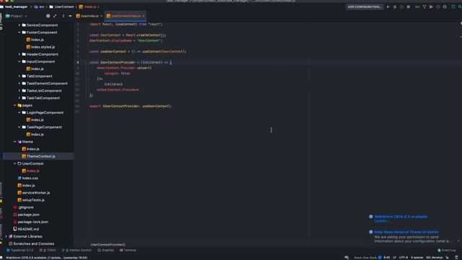Screen dimensions: 462x260
Task: Open Project panel settings gear icon
Action: click(48, 16)
